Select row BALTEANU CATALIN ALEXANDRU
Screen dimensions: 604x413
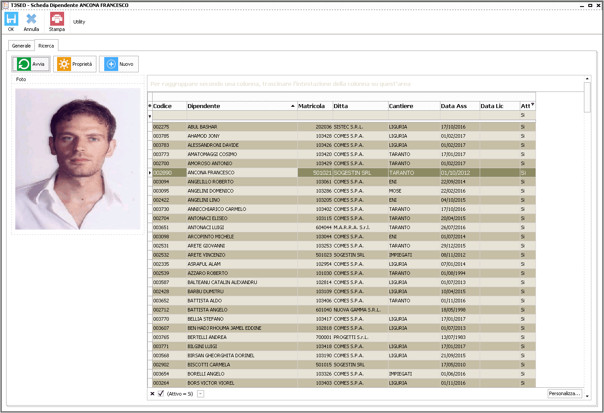344,282
